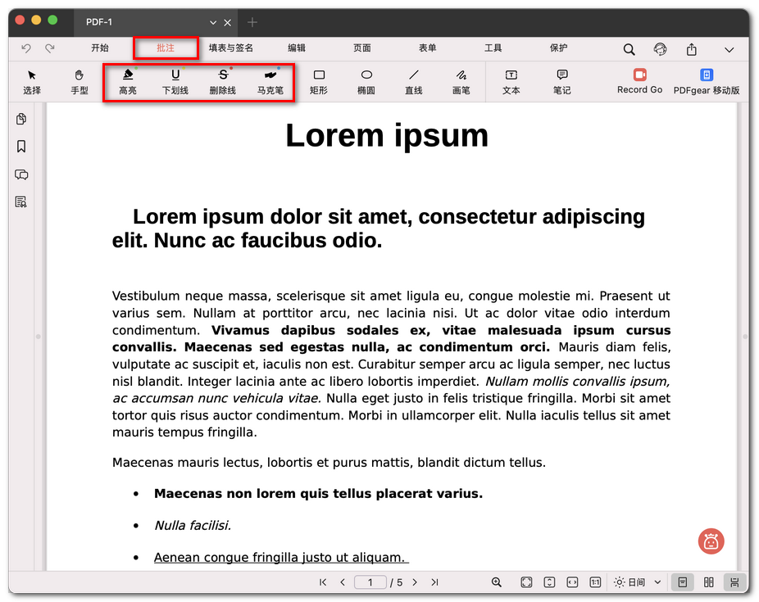The width and height of the screenshot is (759, 602).
Task: Select the 选择 arrow tool
Action: pyautogui.click(x=32, y=82)
